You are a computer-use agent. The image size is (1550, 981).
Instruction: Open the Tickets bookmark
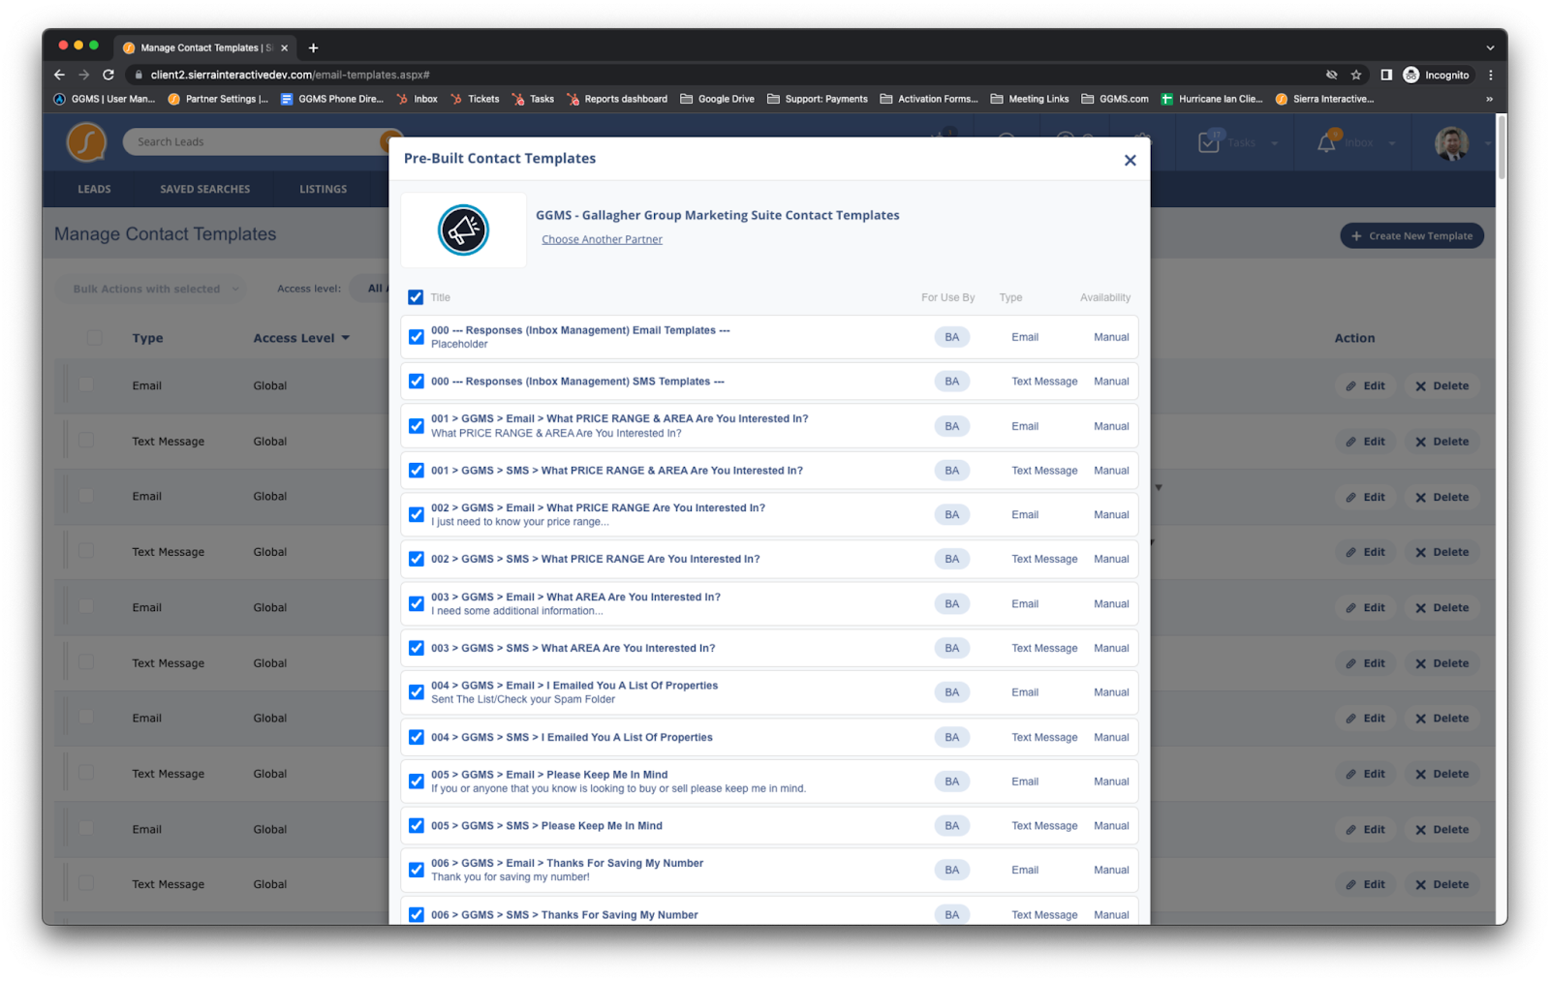point(475,99)
